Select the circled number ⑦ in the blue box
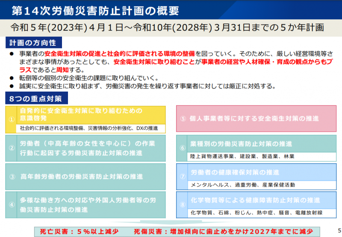This screenshot has height=237, width=342. click(183, 176)
